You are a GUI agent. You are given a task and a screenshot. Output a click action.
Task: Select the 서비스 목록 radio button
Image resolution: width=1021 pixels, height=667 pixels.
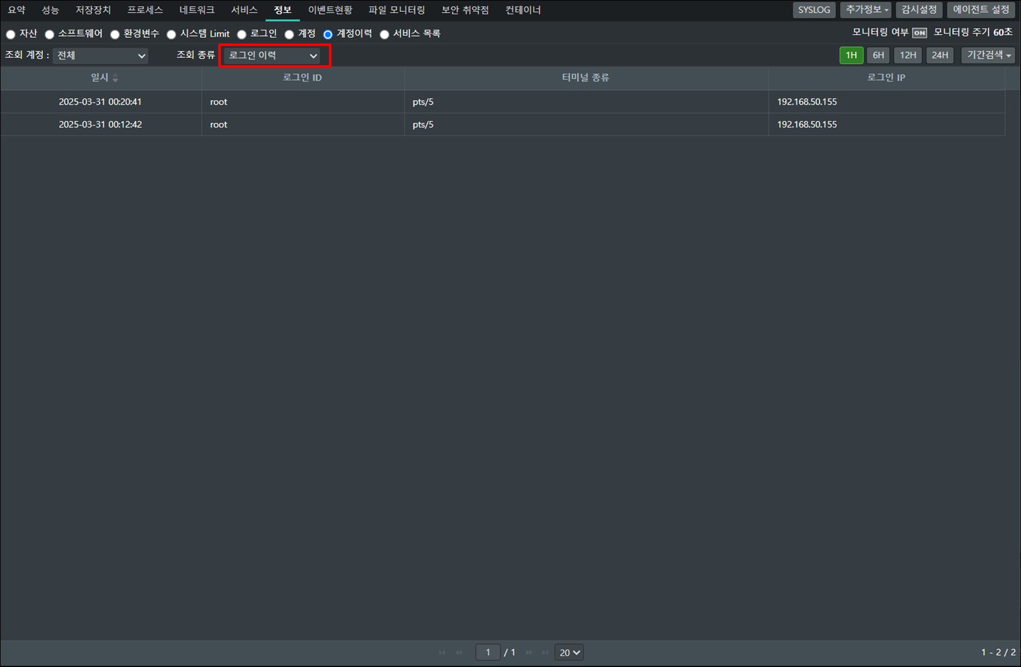coord(384,34)
